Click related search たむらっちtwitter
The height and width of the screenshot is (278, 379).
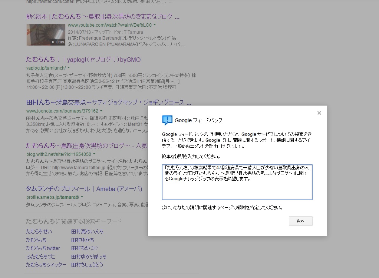[x=43, y=248]
